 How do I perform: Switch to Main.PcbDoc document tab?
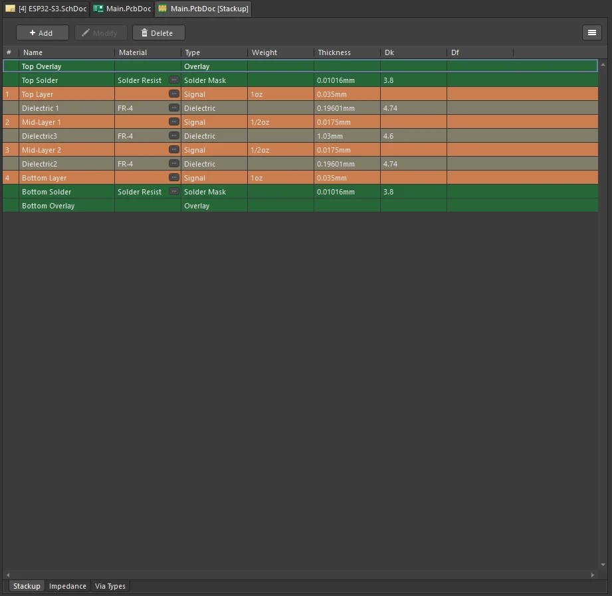(122, 9)
